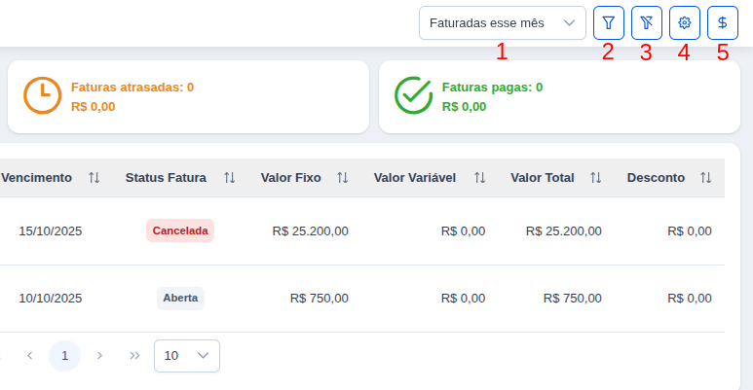Sort by Valor Fixo column arrows

pos(343,178)
